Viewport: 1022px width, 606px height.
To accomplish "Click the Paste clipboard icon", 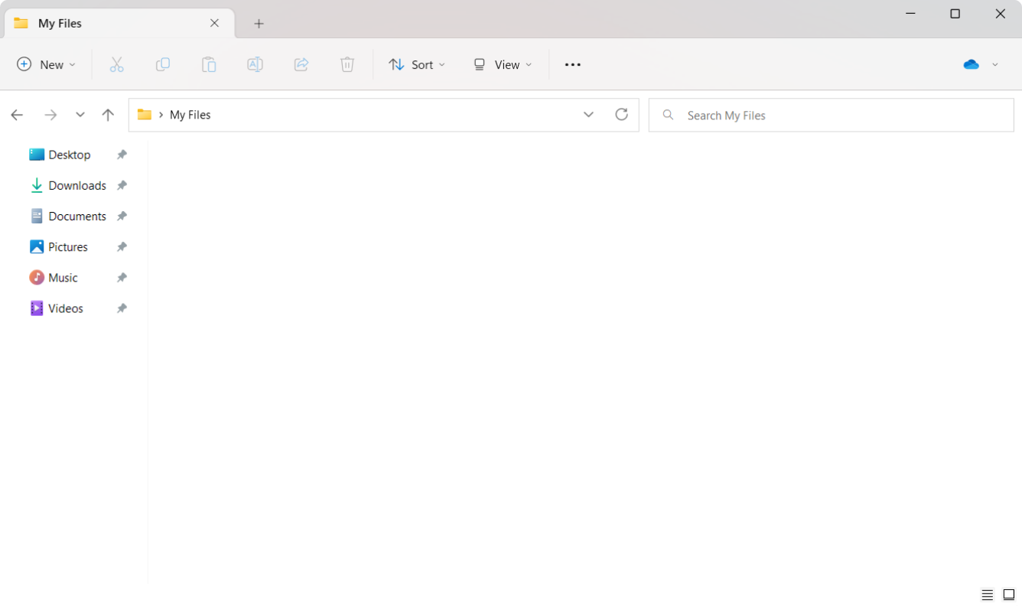I will pos(209,65).
